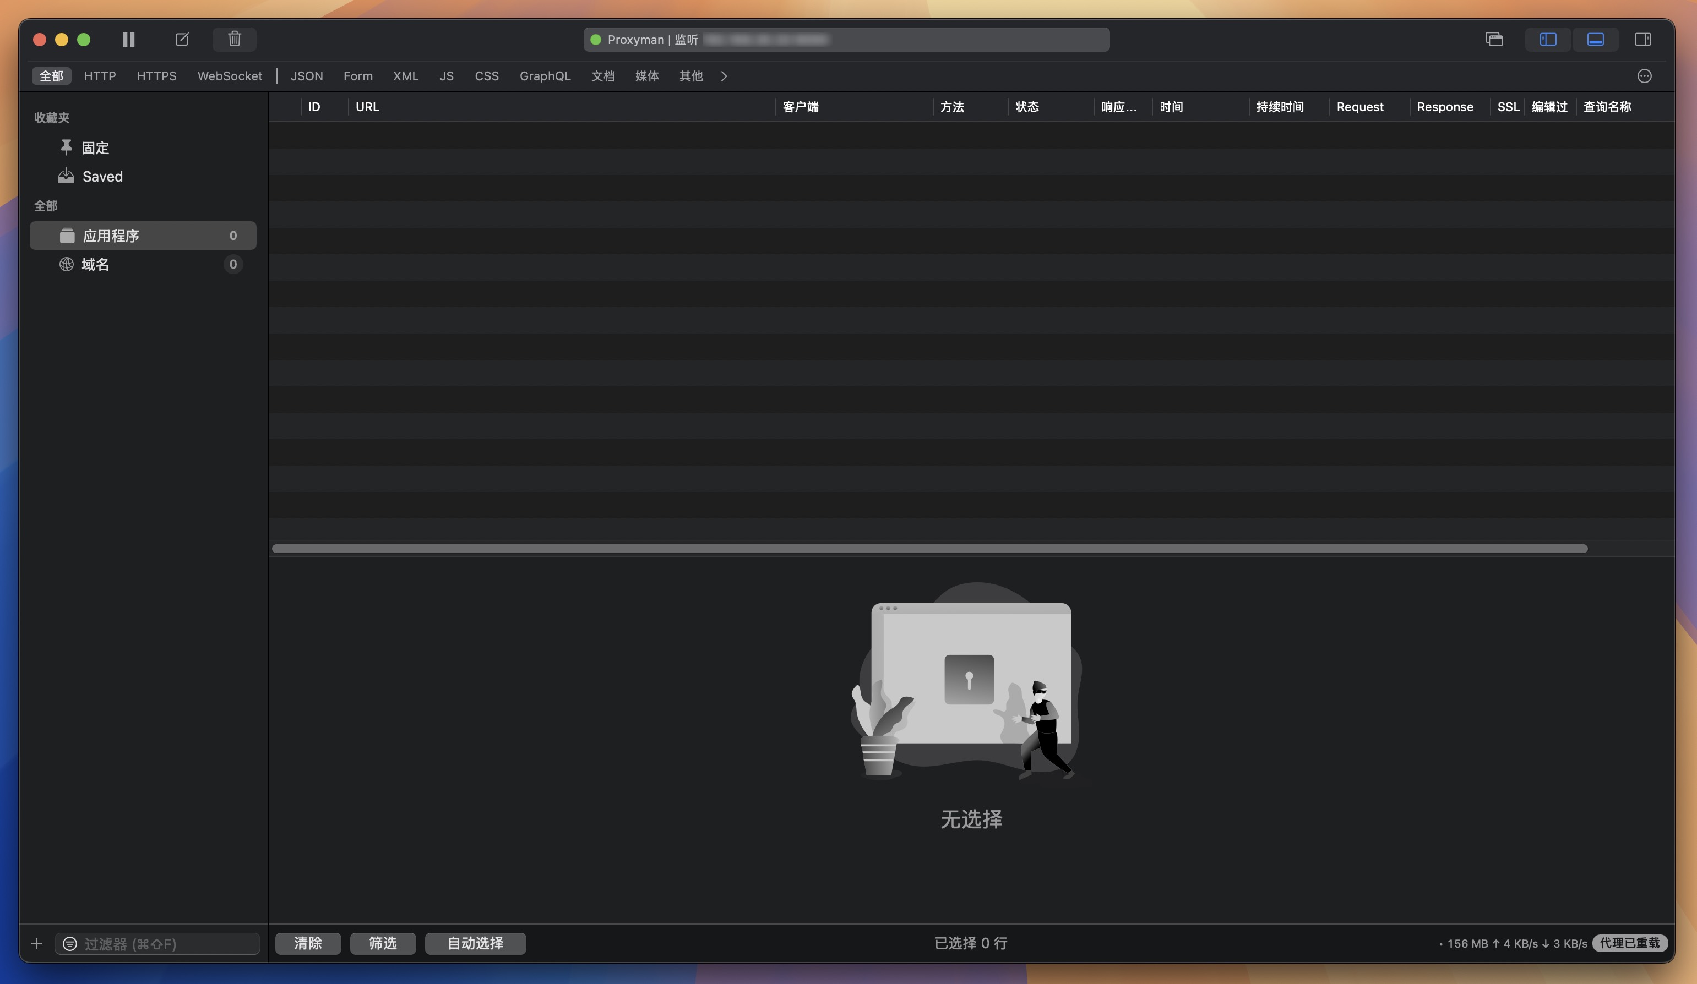Click the 自动选择 button

[x=475, y=944]
